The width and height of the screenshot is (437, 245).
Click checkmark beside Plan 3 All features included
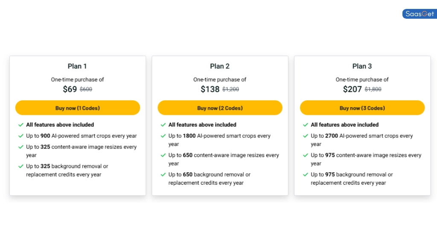306,125
